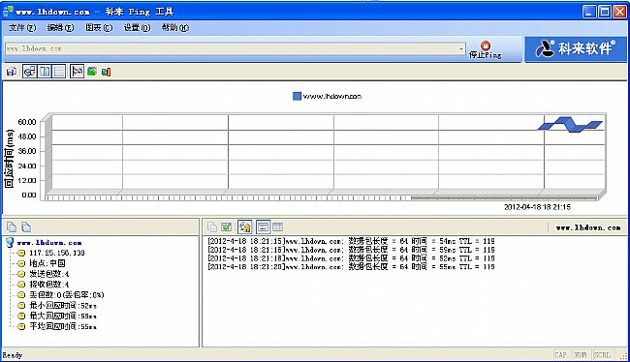
Task: Select the 平均回应时间:55ms tree item
Action: [63, 326]
